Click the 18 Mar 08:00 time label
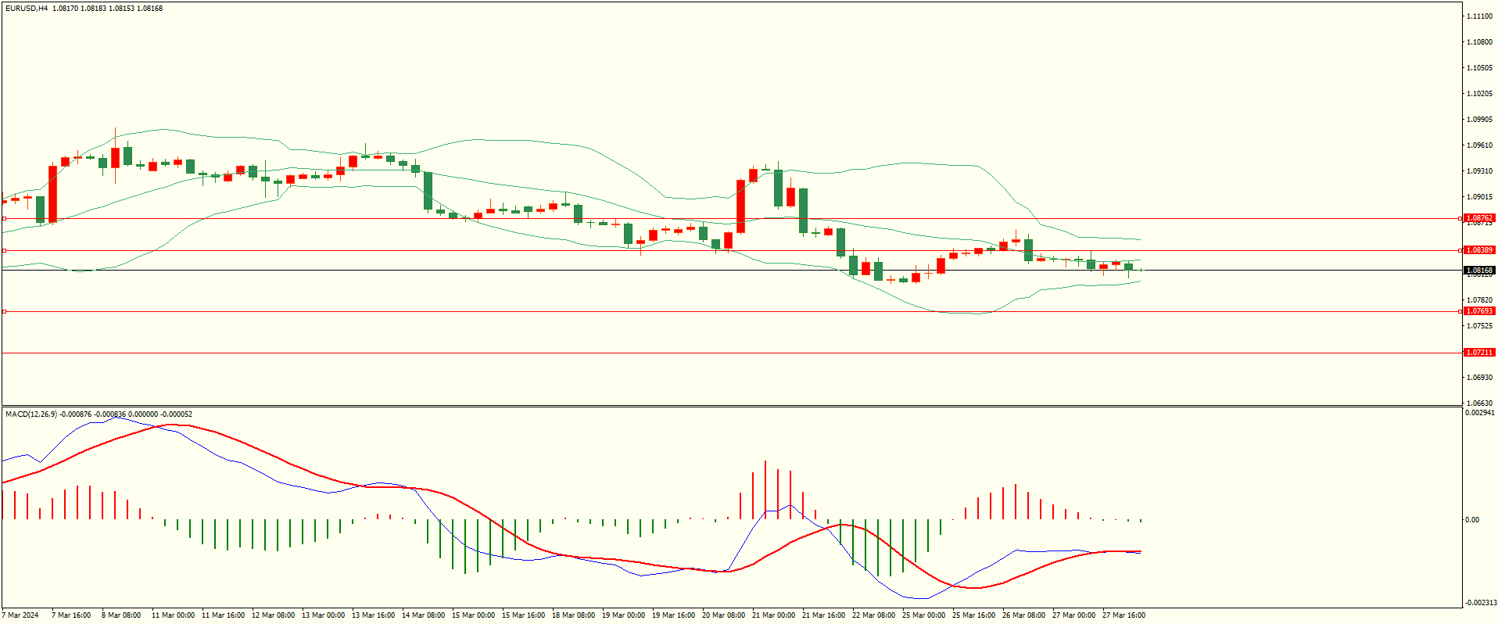The width and height of the screenshot is (1498, 624). click(573, 615)
